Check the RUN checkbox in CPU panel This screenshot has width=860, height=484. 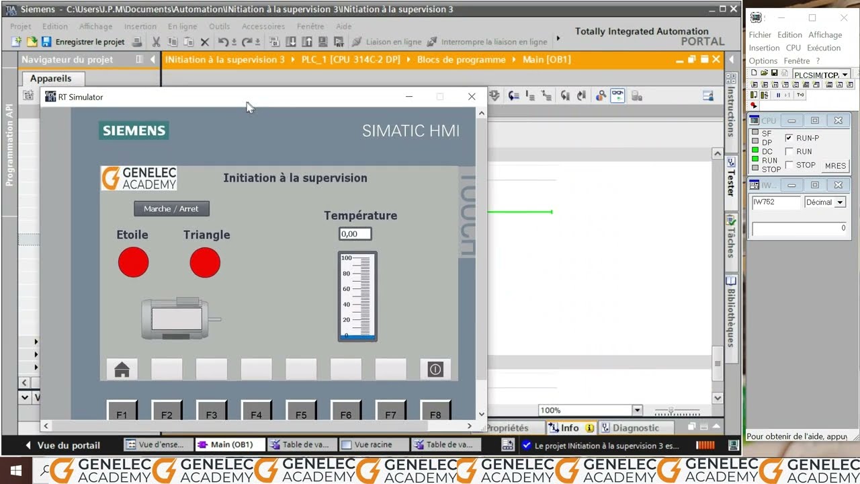click(x=789, y=151)
